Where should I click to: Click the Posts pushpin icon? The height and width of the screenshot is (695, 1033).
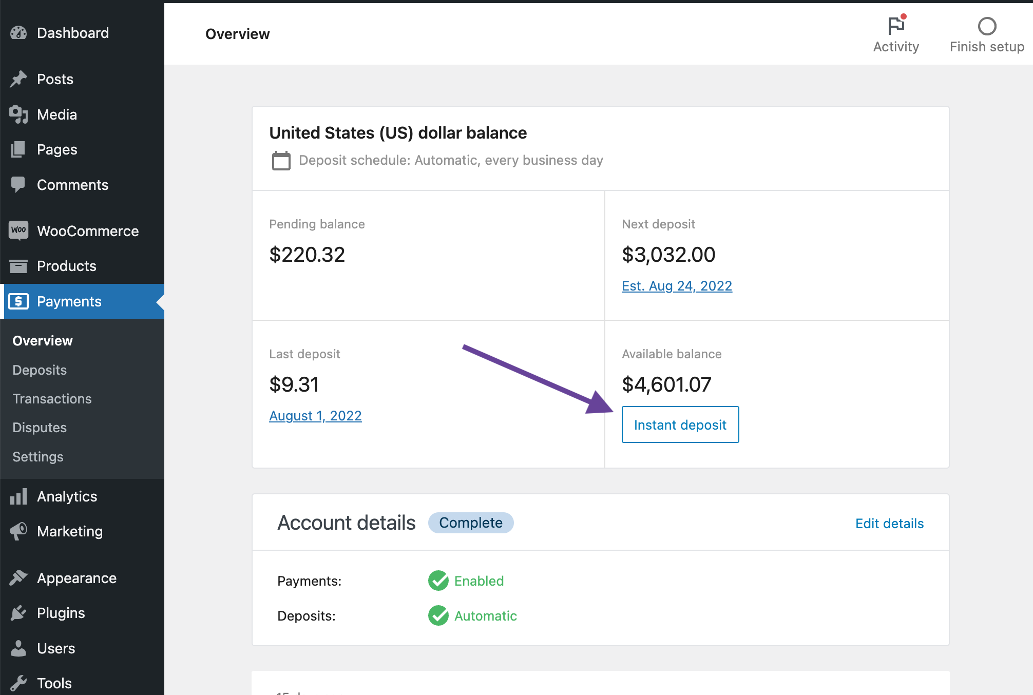pyautogui.click(x=18, y=79)
